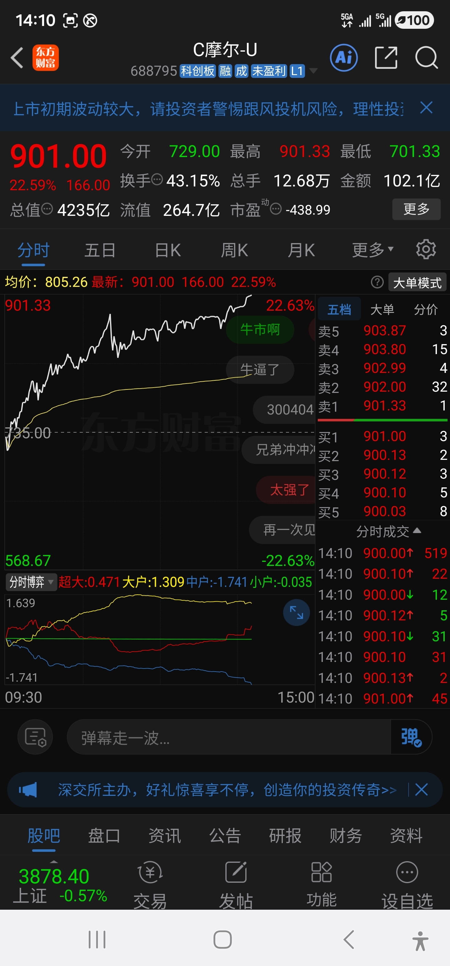Switch to 分时 chart tab
450x966 pixels.
[x=33, y=250]
